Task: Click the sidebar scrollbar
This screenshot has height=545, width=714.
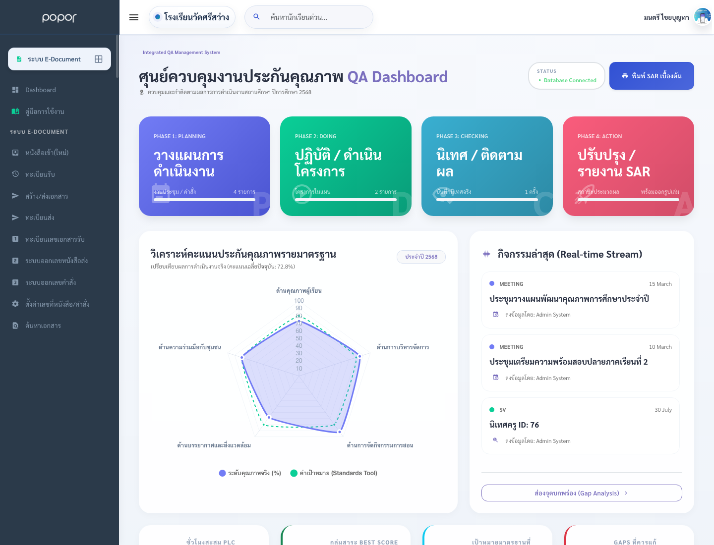Action: coord(117,56)
